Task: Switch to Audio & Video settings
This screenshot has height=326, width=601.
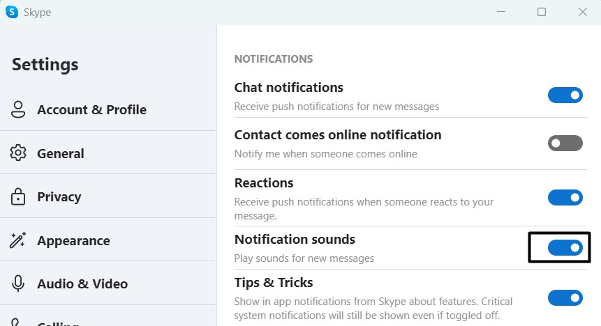Action: (x=82, y=284)
